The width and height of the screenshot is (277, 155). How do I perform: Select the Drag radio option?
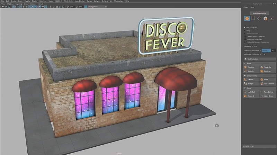[x=245, y=30]
